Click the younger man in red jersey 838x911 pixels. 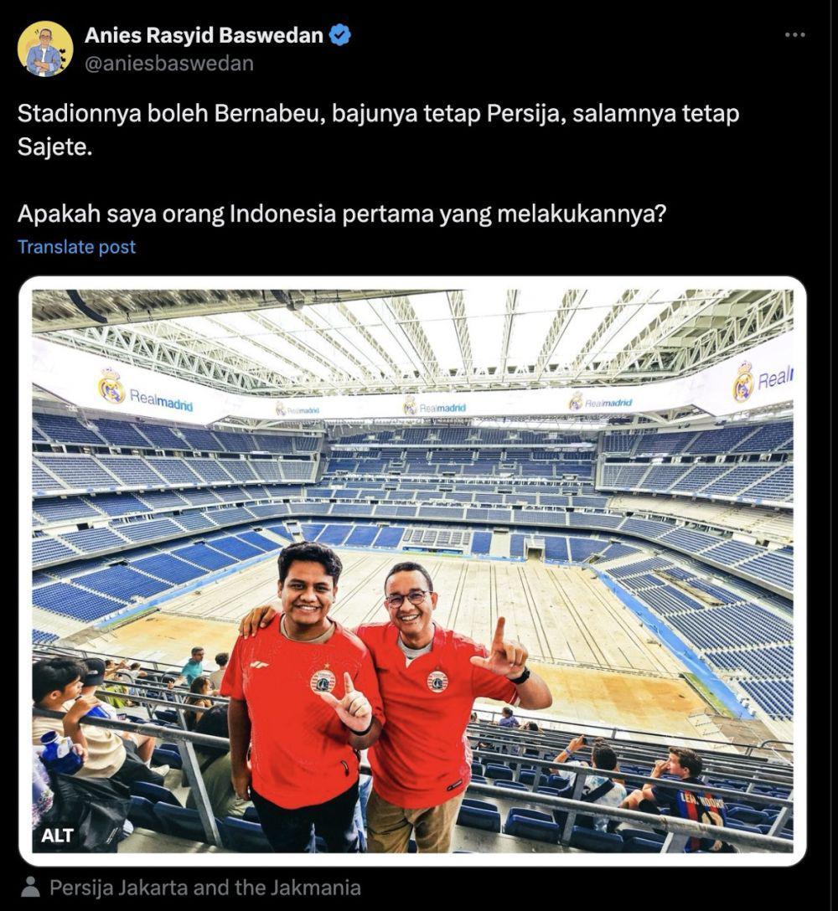pos(303,697)
